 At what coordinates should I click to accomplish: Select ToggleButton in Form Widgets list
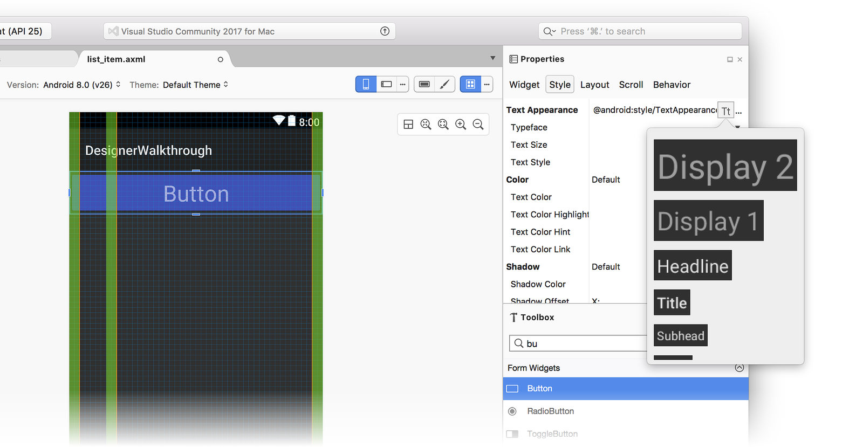coord(626,434)
